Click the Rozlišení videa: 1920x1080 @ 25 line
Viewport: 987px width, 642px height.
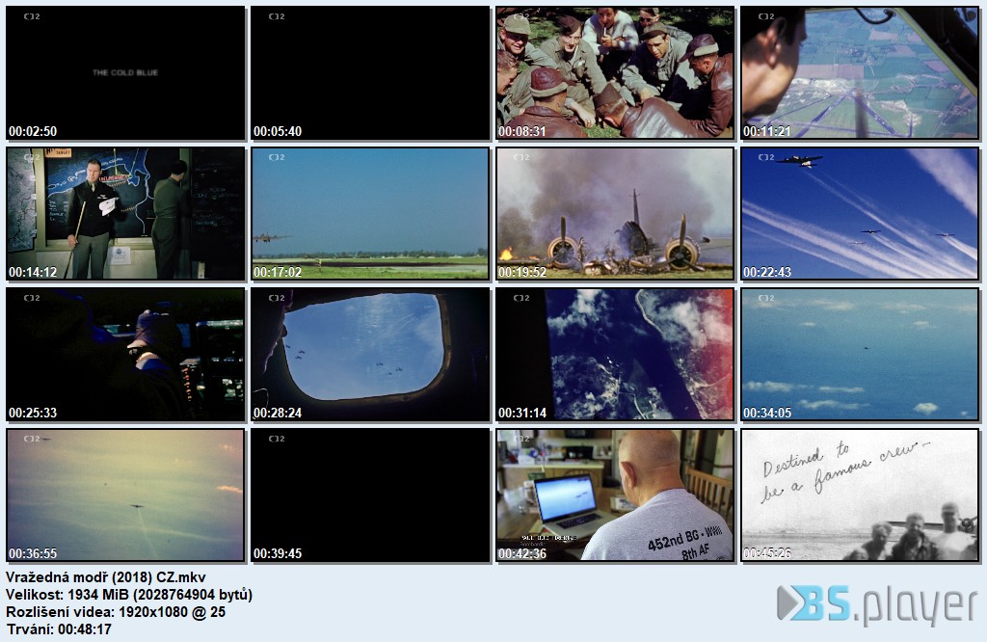116,612
